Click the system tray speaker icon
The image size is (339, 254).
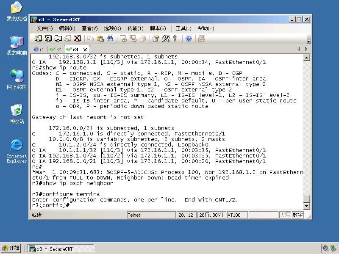325,248
